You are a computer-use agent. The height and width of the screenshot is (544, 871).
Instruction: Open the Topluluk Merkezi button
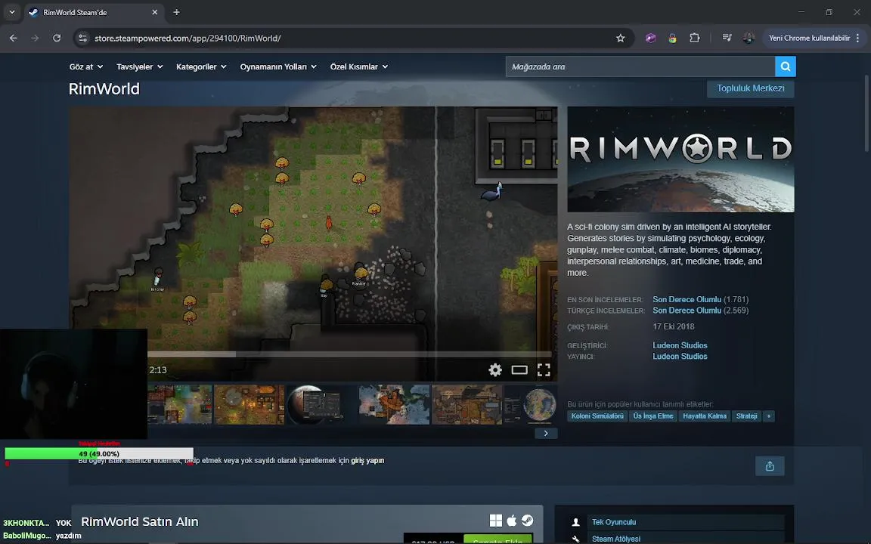[751, 88]
